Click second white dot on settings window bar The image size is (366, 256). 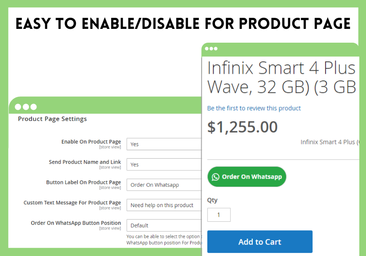pyautogui.click(x=26, y=107)
